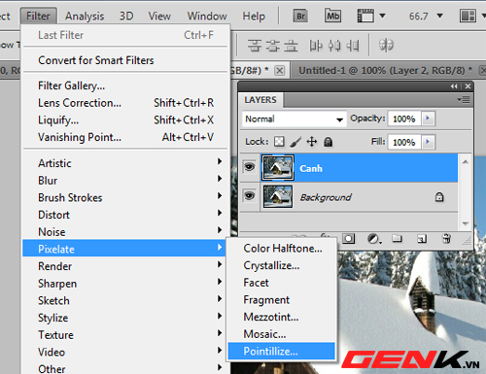Delete the layer with the trash icon
The width and height of the screenshot is (486, 374).
coord(446,239)
